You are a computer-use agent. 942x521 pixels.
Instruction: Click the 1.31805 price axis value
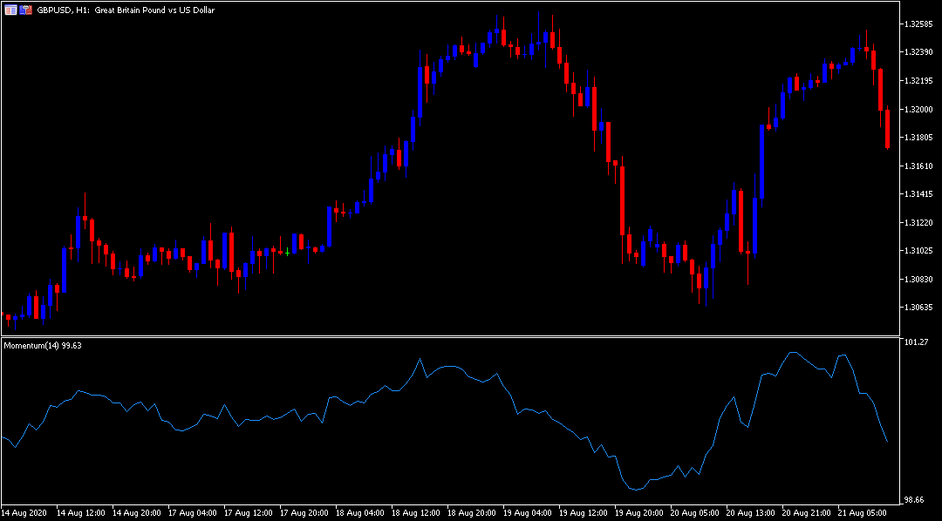(918, 138)
